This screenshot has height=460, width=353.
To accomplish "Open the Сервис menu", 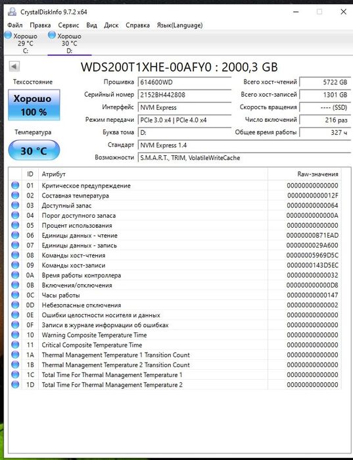I will pyautogui.click(x=68, y=25).
